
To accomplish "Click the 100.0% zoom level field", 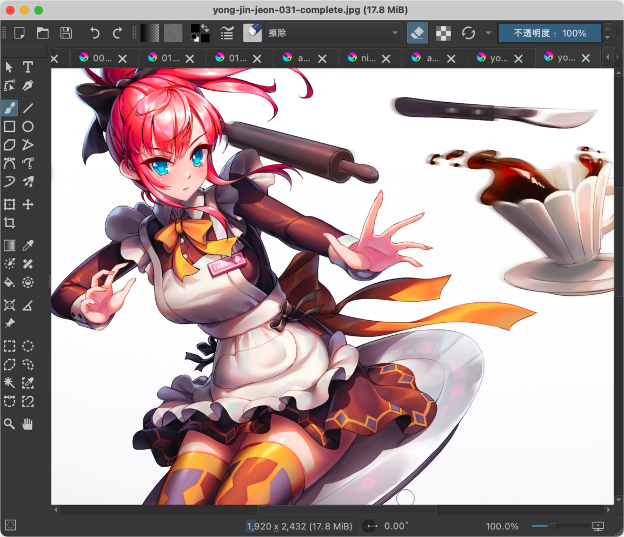I will point(502,526).
